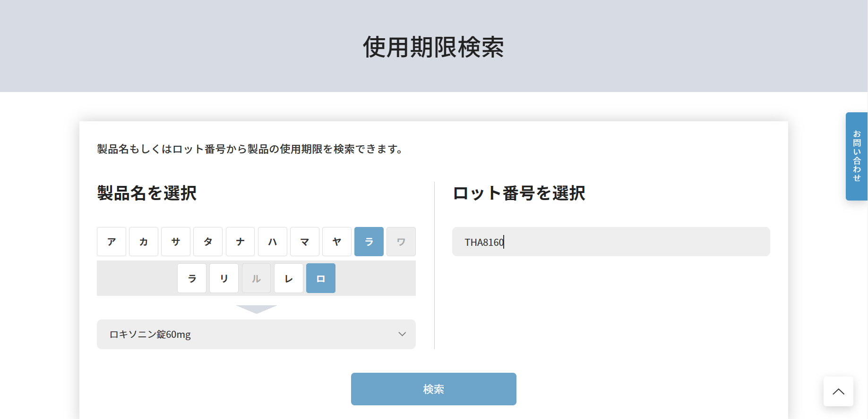Click the ヤ kana filter button
This screenshot has height=419, width=868.
click(337, 242)
